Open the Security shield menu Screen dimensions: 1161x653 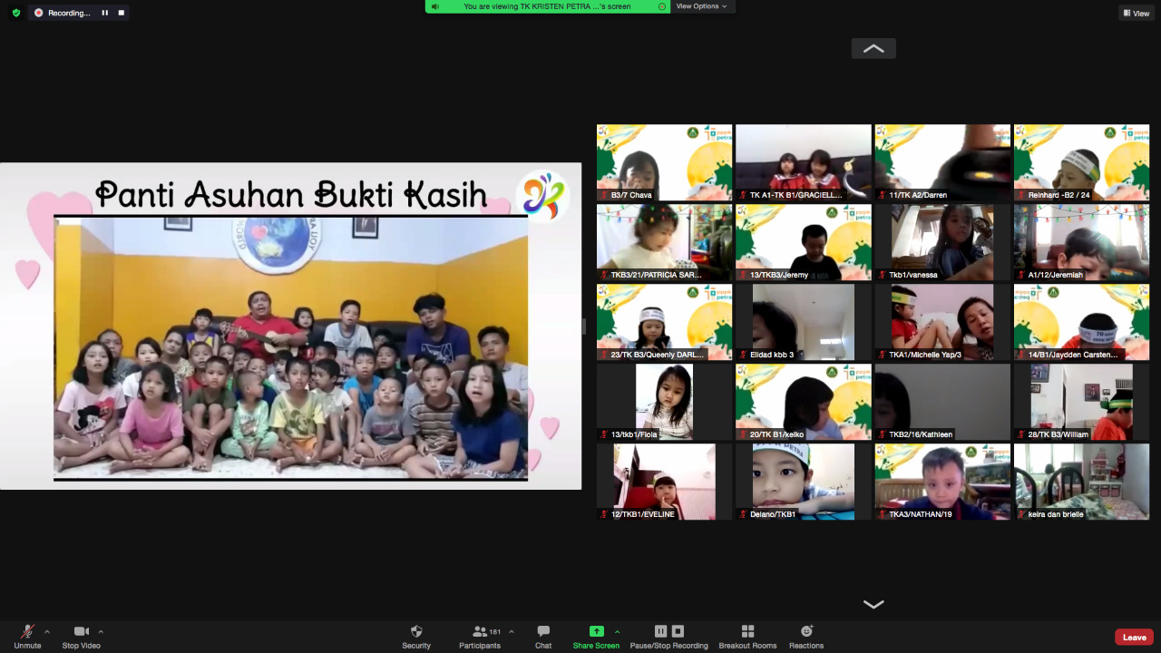click(x=416, y=635)
